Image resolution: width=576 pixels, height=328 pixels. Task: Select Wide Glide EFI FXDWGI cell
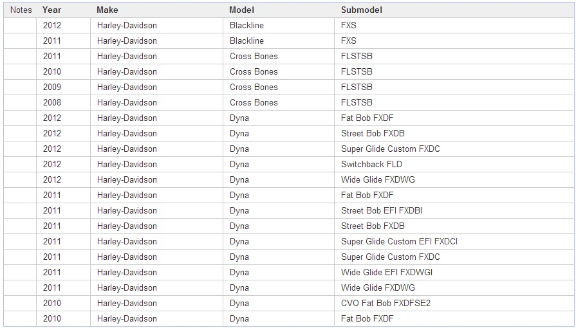coord(454,272)
